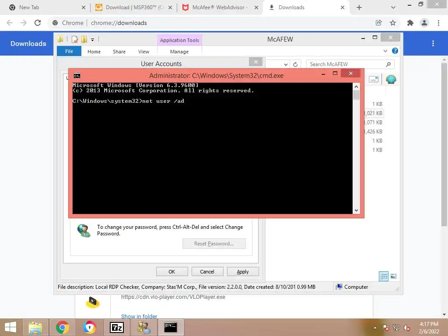
Task: Click the Properties icon in McAFEW title bar
Action: pyautogui.click(x=75, y=39)
